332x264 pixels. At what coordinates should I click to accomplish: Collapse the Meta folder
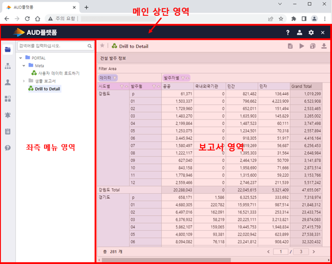tap(24, 66)
